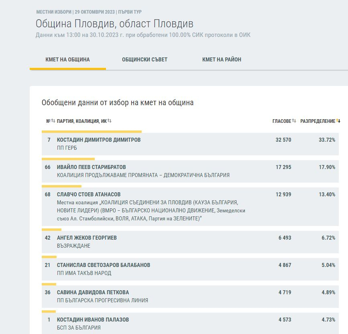The image size is (348, 334).
Task: Sort by ГЛАСОВЕ arrows icon
Action: 294,121
